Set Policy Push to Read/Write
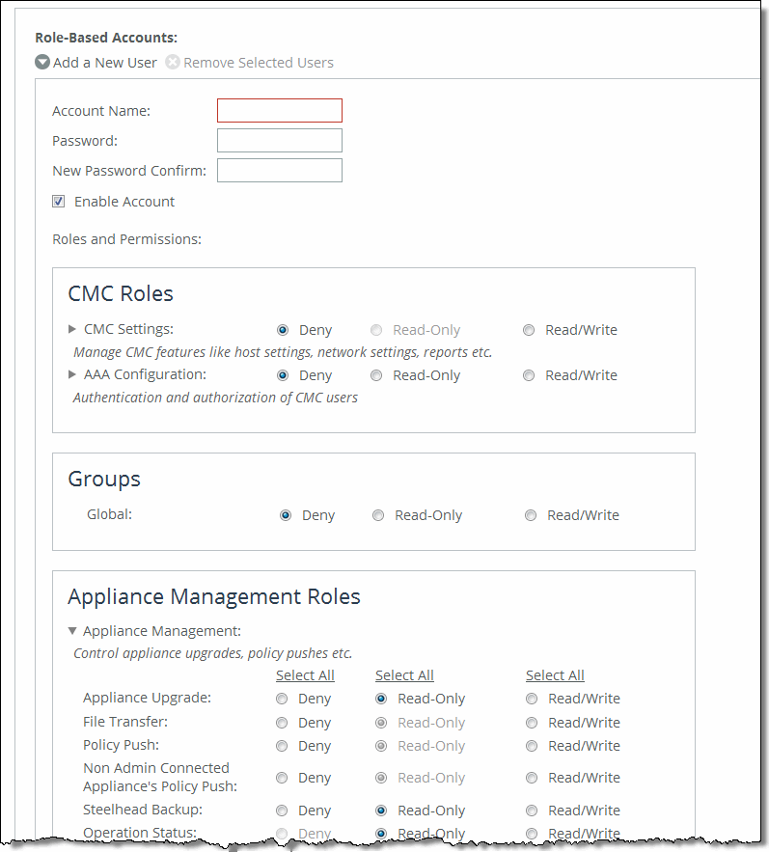Screen dimensions: 769x852 [x=532, y=745]
